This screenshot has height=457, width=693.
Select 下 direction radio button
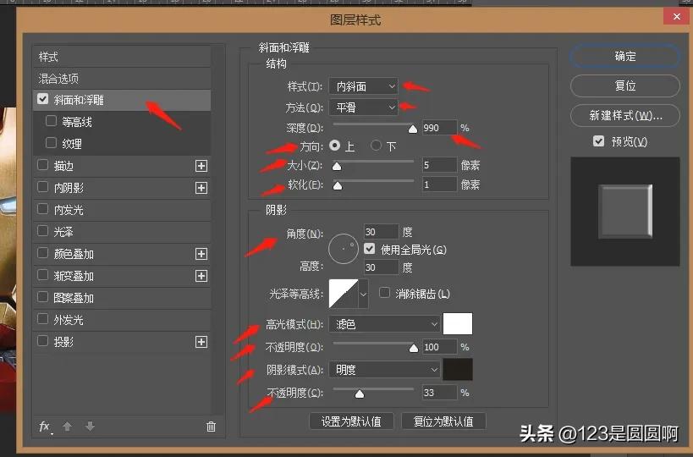[376, 145]
